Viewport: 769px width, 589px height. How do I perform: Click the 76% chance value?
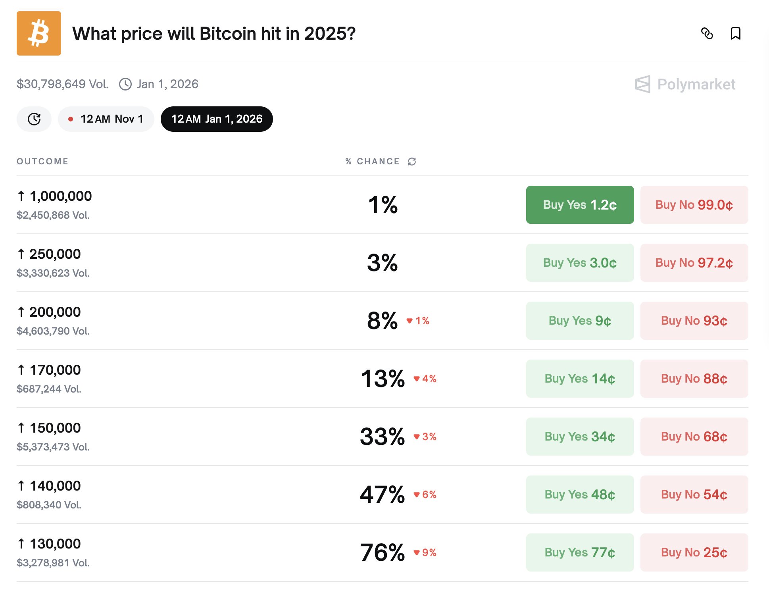[x=382, y=552]
